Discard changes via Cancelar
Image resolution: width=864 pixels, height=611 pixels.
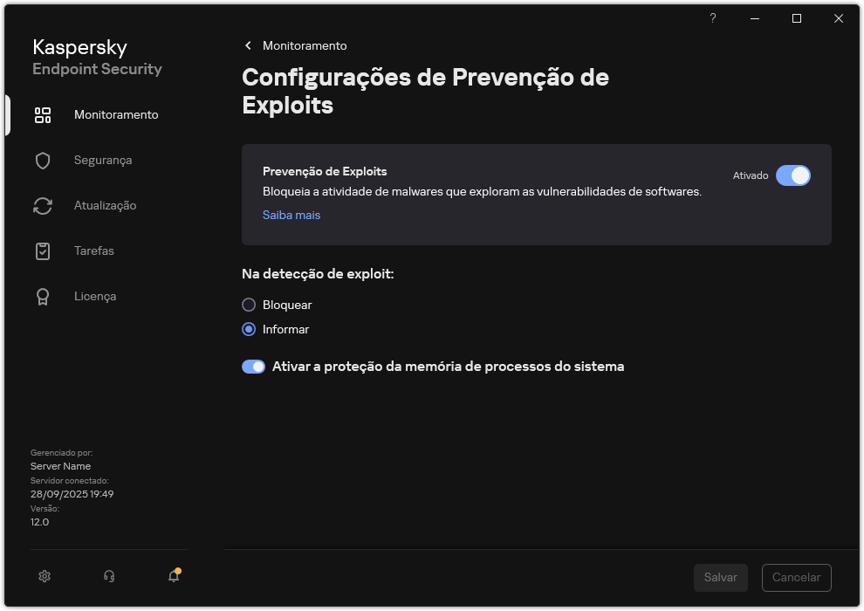point(796,577)
